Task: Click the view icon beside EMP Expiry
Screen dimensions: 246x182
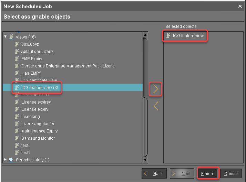Action: (x=17, y=58)
